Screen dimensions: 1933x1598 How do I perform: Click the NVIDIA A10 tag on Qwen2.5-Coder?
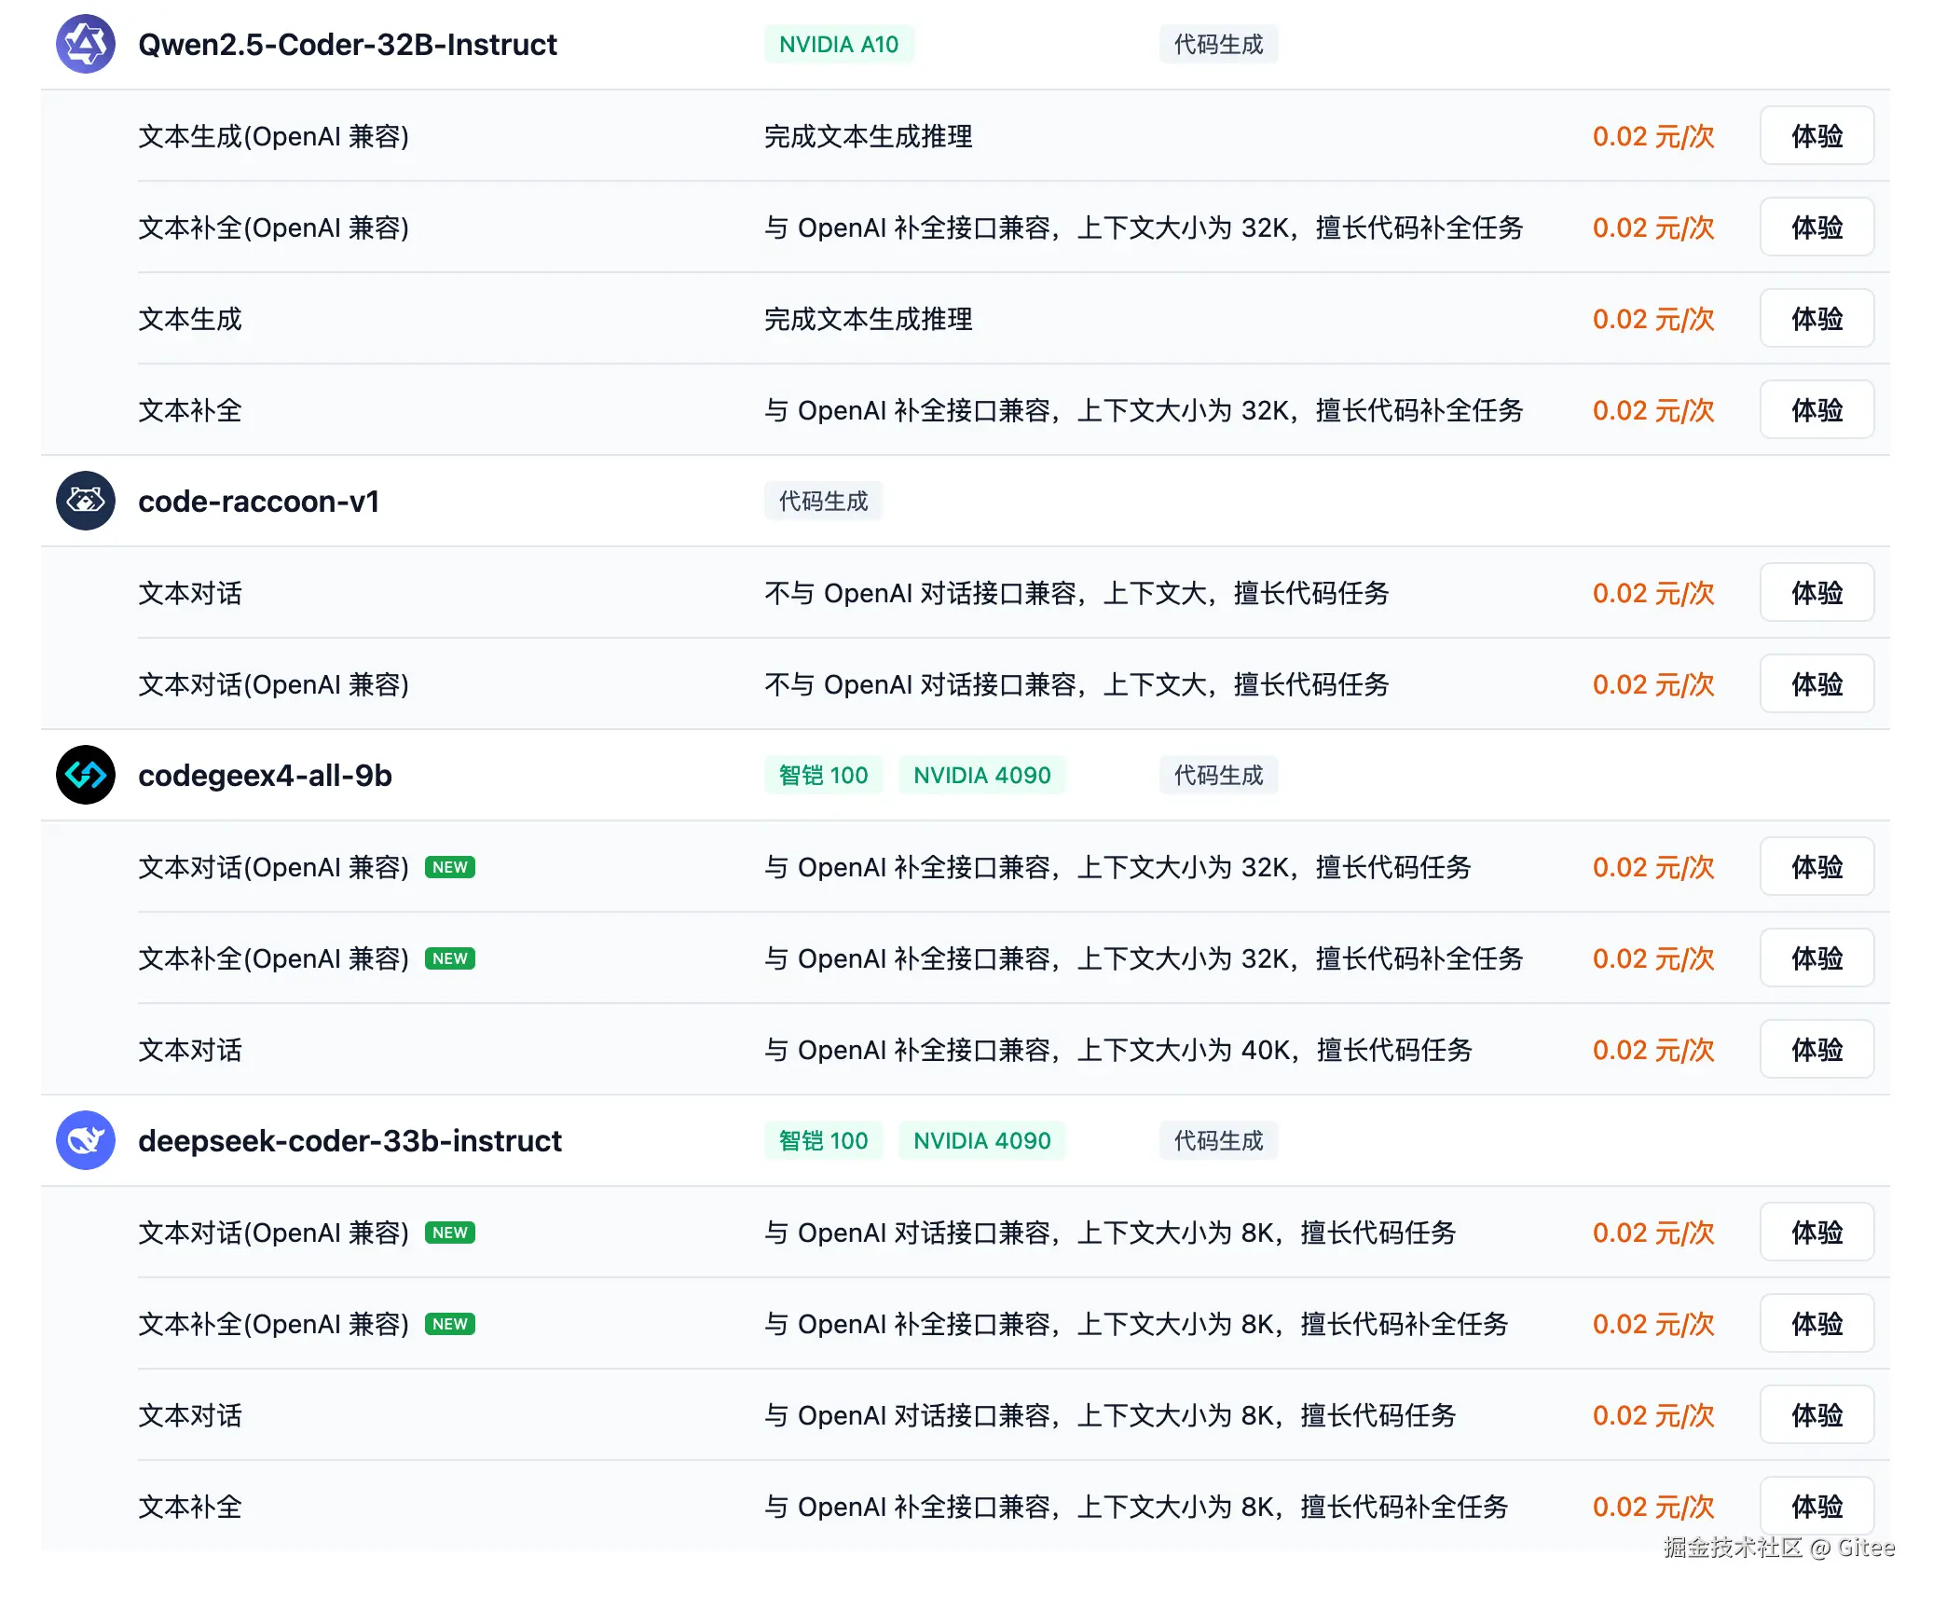click(838, 44)
